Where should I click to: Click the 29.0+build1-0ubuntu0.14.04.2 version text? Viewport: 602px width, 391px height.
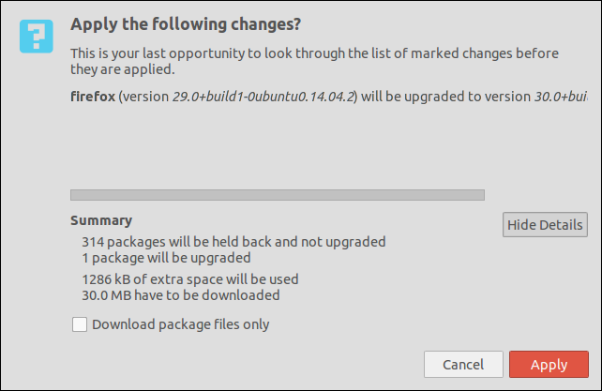tap(263, 97)
